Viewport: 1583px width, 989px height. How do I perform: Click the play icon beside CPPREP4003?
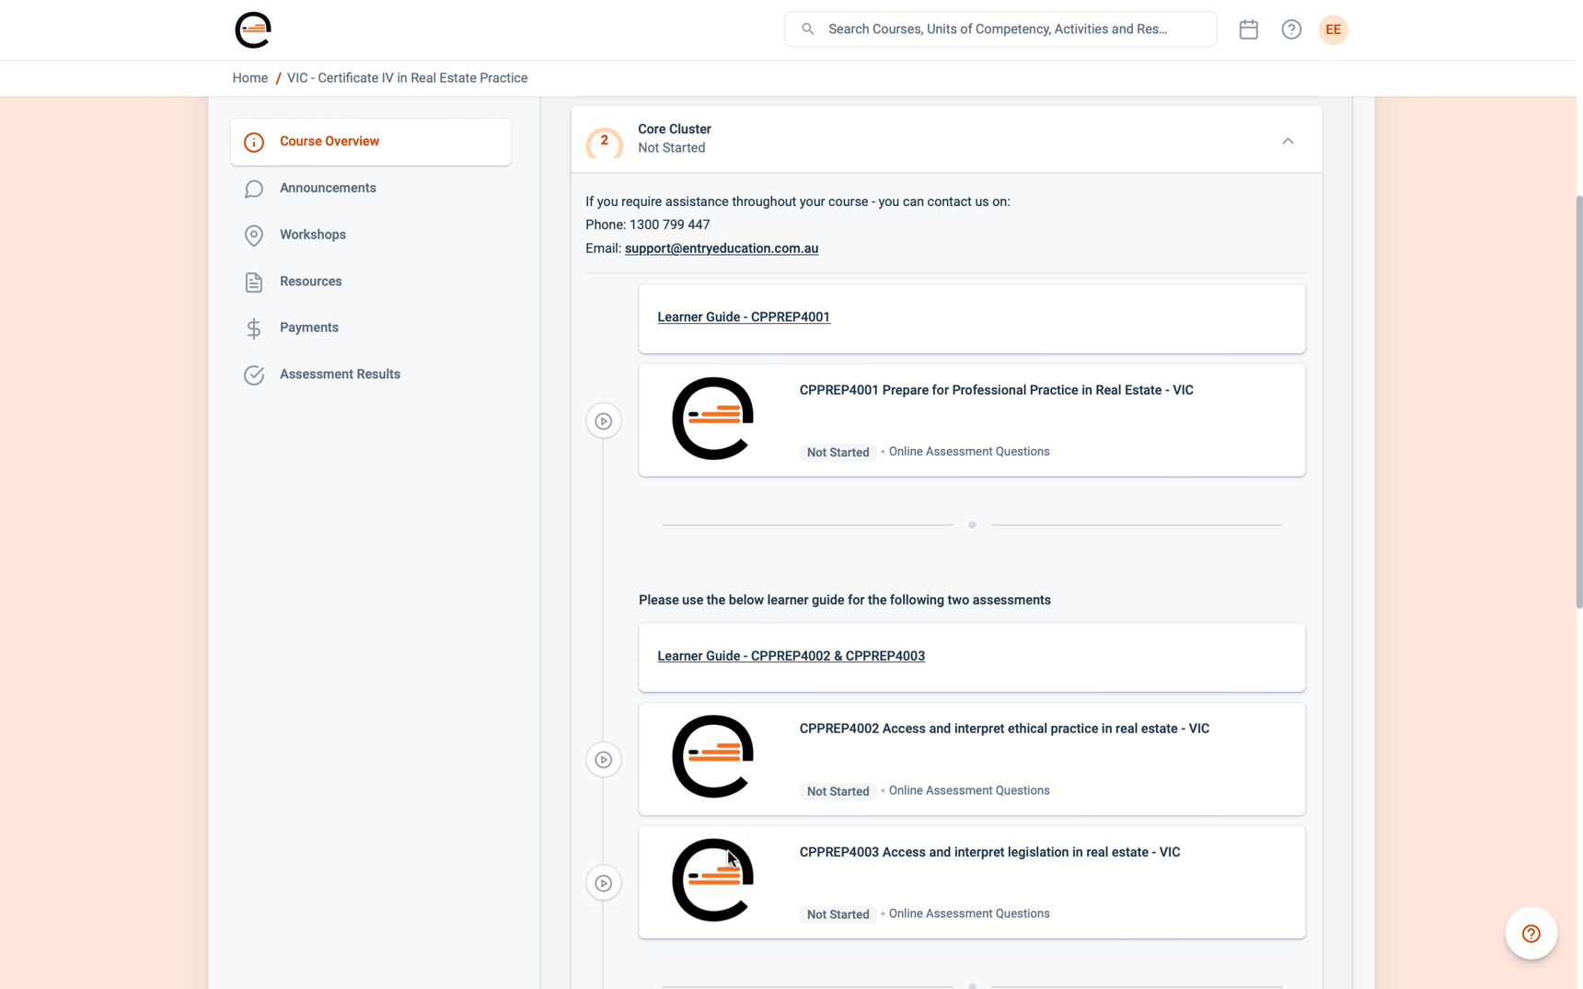point(604,883)
